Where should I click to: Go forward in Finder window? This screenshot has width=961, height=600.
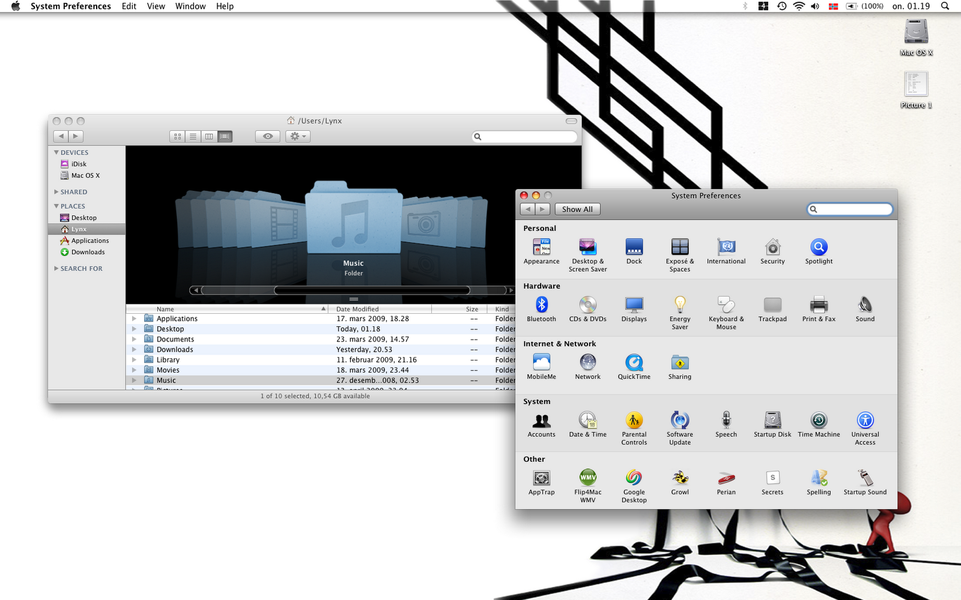[76, 137]
